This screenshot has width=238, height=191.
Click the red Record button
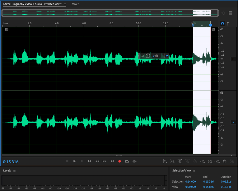click(x=120, y=161)
